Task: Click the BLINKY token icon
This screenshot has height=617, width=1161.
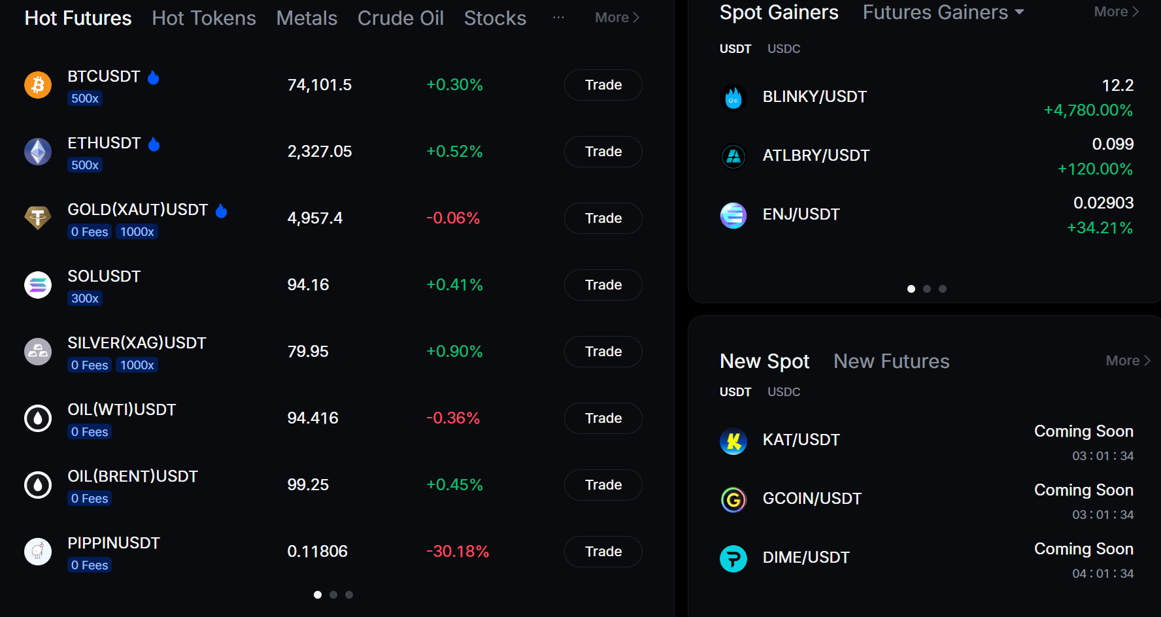Action: [733, 97]
